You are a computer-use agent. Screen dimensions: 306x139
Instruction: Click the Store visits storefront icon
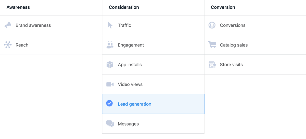(x=212, y=65)
